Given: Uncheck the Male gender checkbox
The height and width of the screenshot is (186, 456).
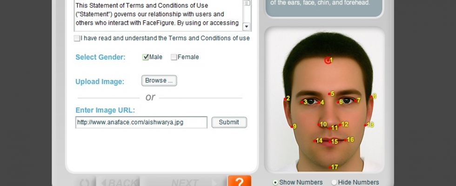Looking at the screenshot, I should [x=146, y=57].
